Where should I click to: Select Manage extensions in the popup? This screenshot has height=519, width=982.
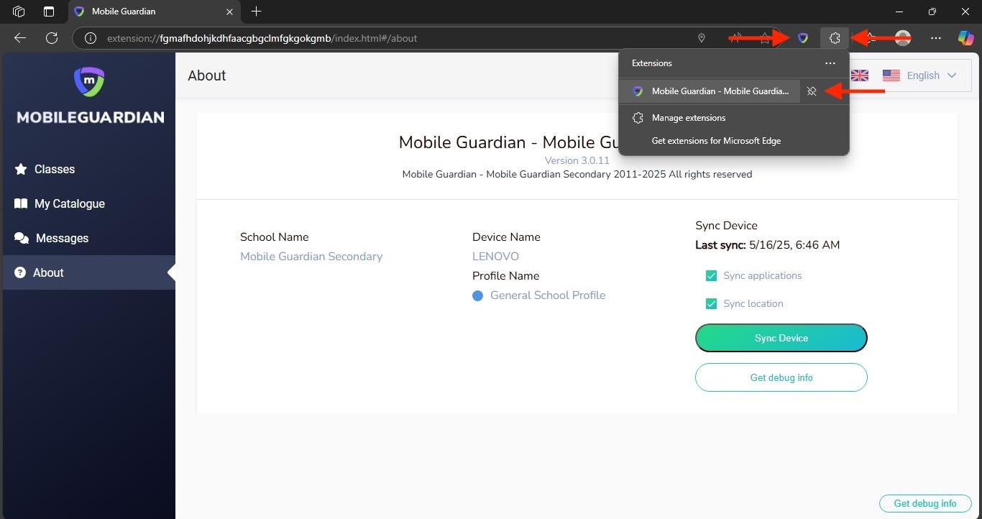tap(688, 118)
